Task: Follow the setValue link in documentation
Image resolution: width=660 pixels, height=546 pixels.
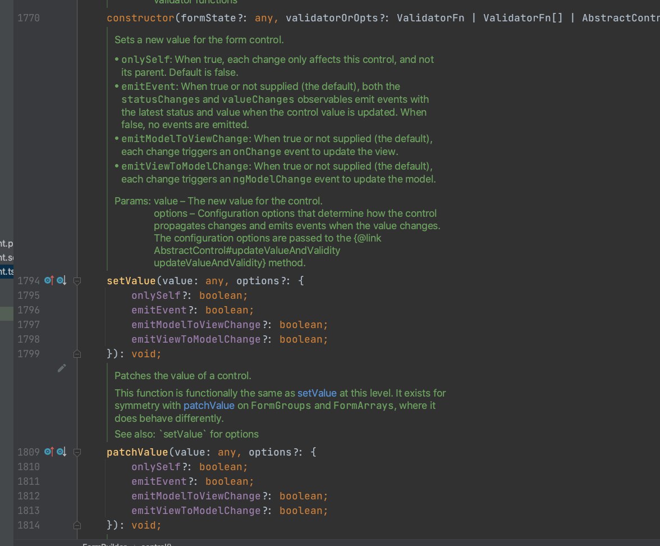Action: (317, 393)
